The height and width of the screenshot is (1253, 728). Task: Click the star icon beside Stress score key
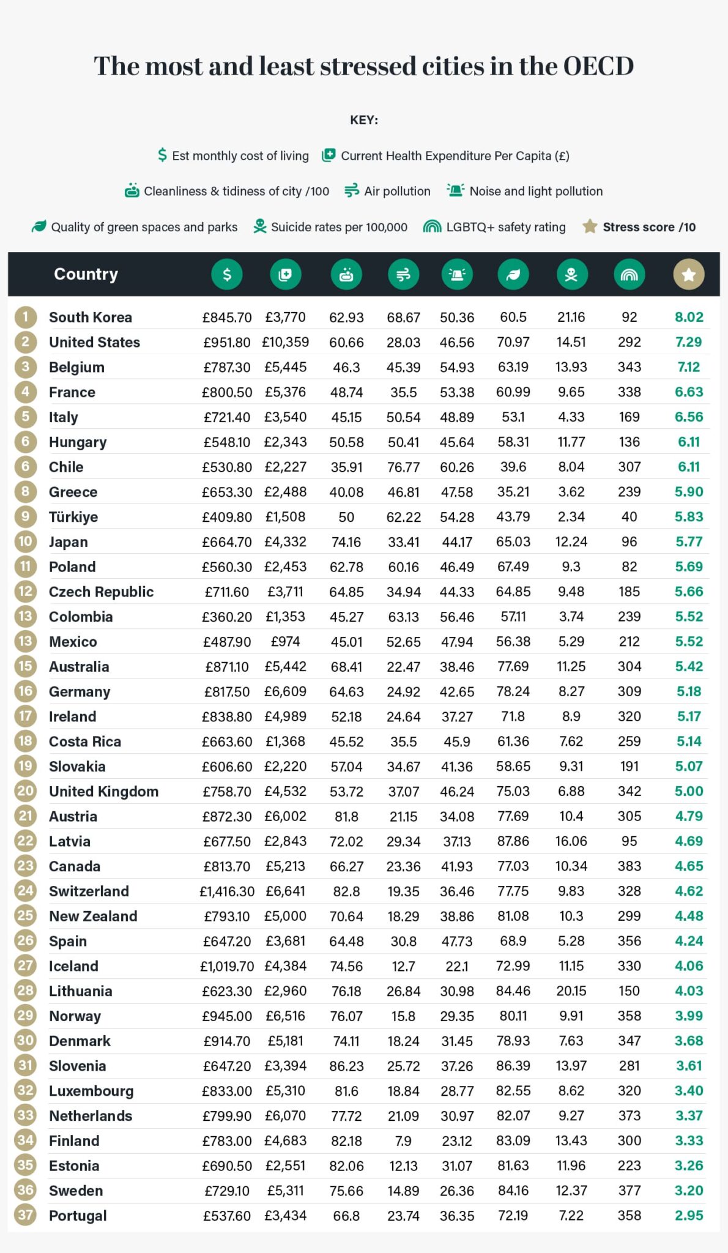point(590,226)
